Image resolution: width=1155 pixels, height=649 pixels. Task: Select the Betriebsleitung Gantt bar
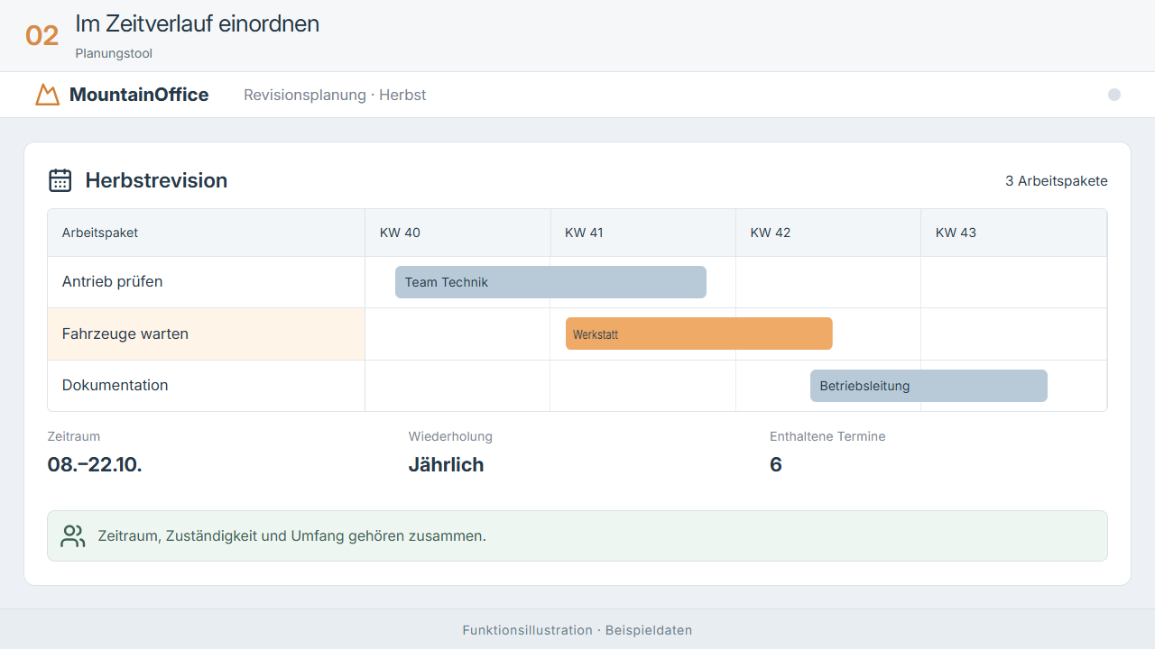pyautogui.click(x=929, y=386)
